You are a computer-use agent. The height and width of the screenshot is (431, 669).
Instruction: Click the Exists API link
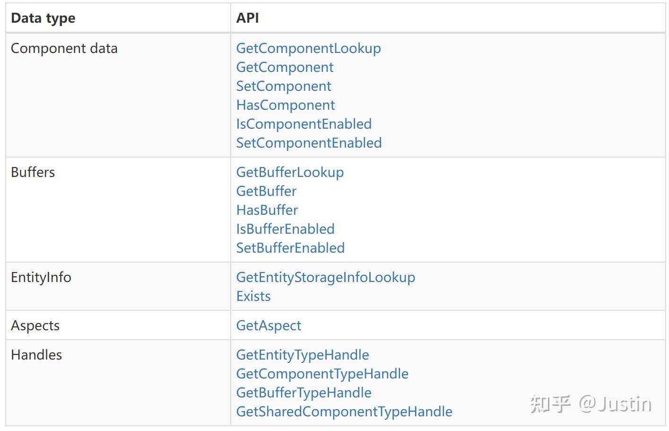[x=253, y=296]
